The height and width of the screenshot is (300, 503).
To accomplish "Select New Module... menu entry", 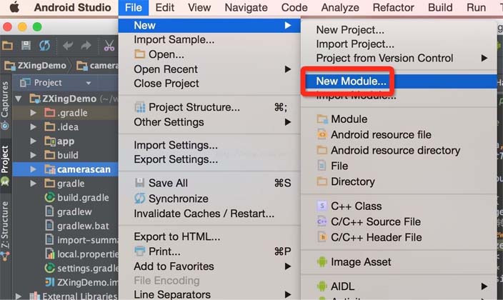I will (351, 82).
